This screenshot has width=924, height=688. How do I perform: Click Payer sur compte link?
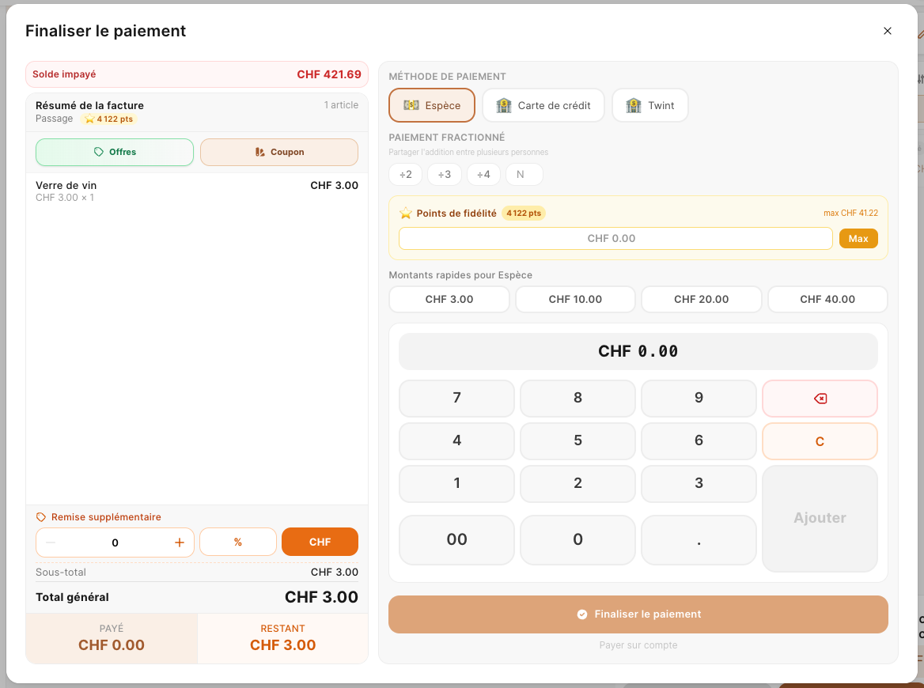[638, 645]
